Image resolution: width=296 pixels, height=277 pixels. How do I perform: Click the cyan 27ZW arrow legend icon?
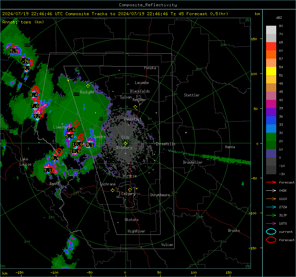click(271, 207)
